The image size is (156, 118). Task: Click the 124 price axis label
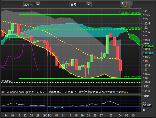pos(145,11)
